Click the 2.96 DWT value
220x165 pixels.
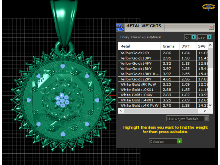click(x=186, y=79)
